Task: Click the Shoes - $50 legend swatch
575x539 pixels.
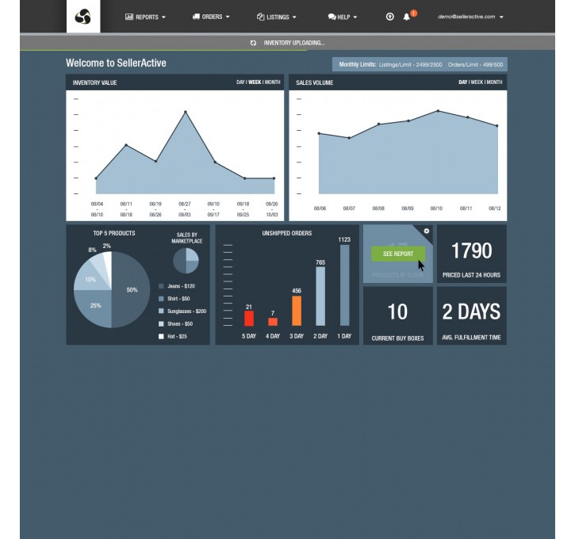Action: (x=161, y=324)
